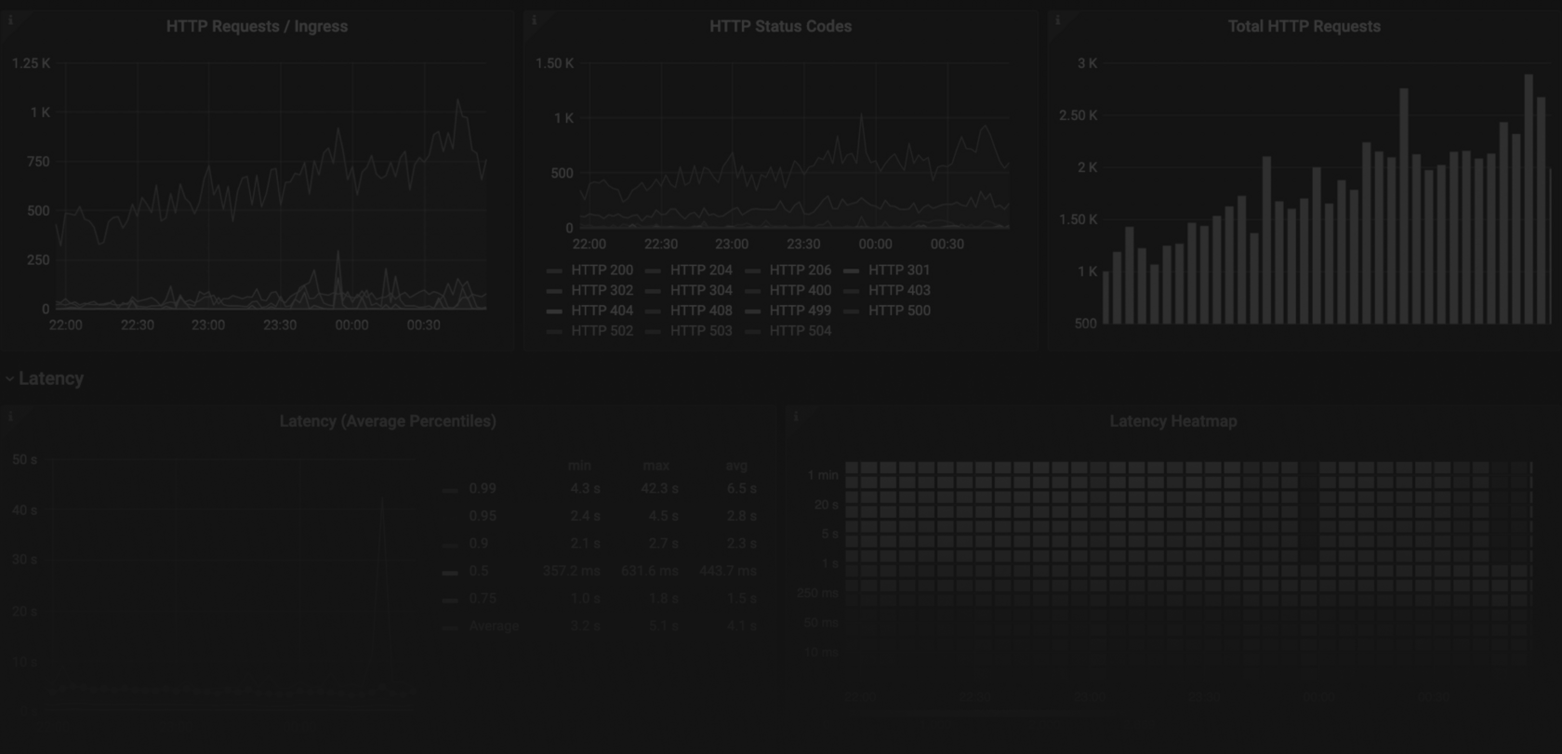Click the HTTP 302 legend color swatch

pyautogui.click(x=554, y=291)
